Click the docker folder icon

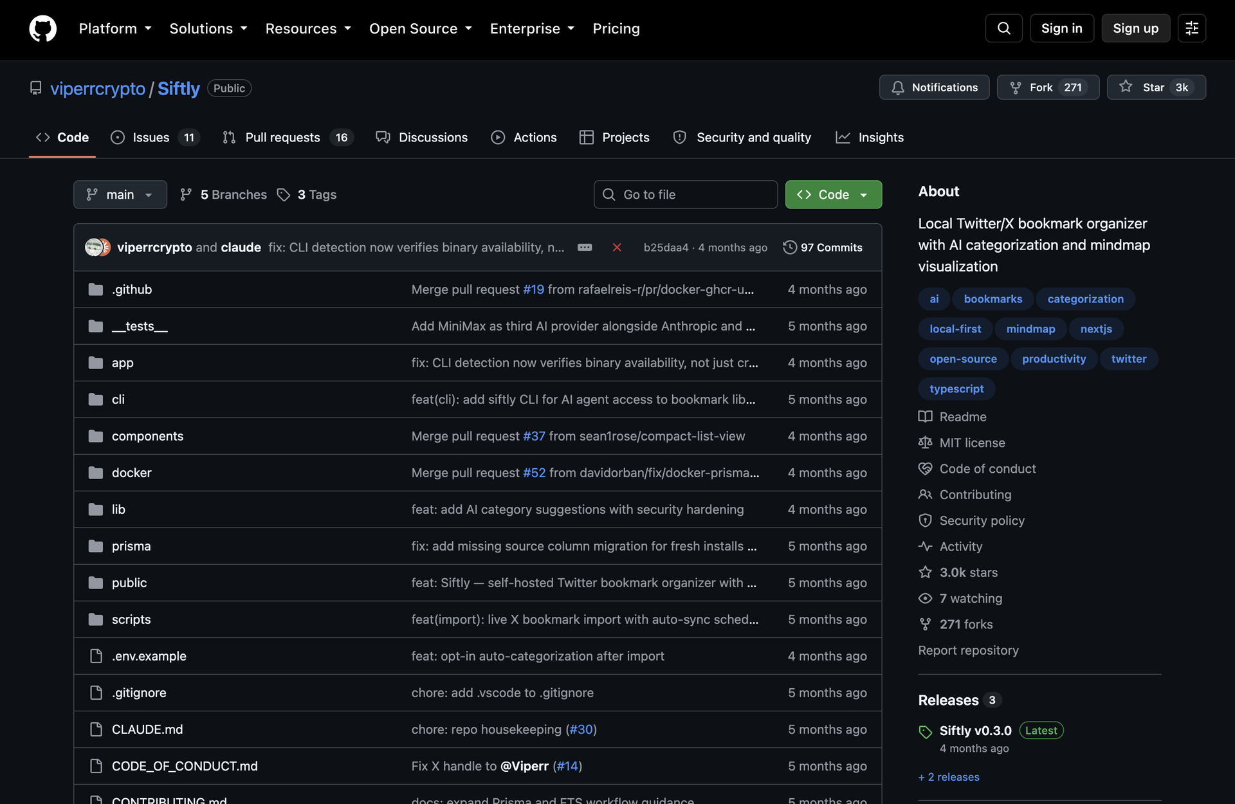coord(96,473)
